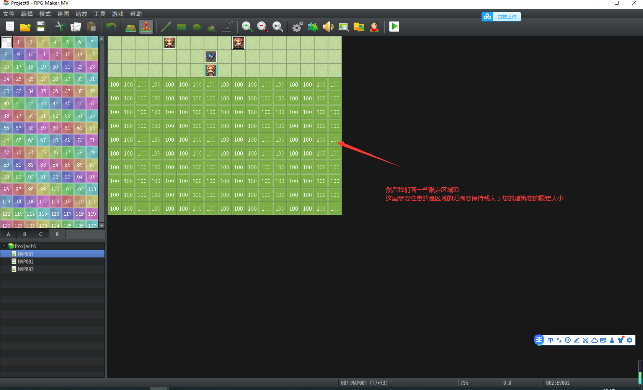Open the 工具 menu

pos(100,14)
